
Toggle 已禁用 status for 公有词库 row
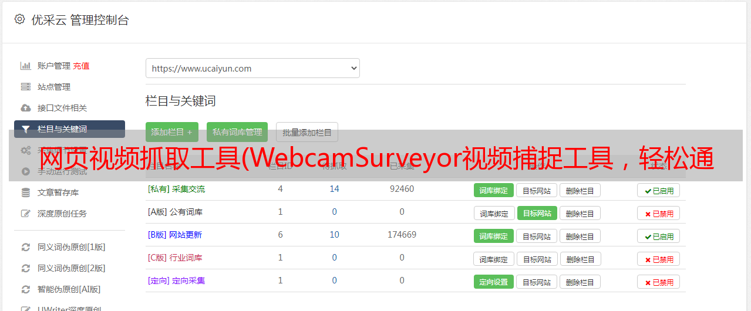pos(658,213)
